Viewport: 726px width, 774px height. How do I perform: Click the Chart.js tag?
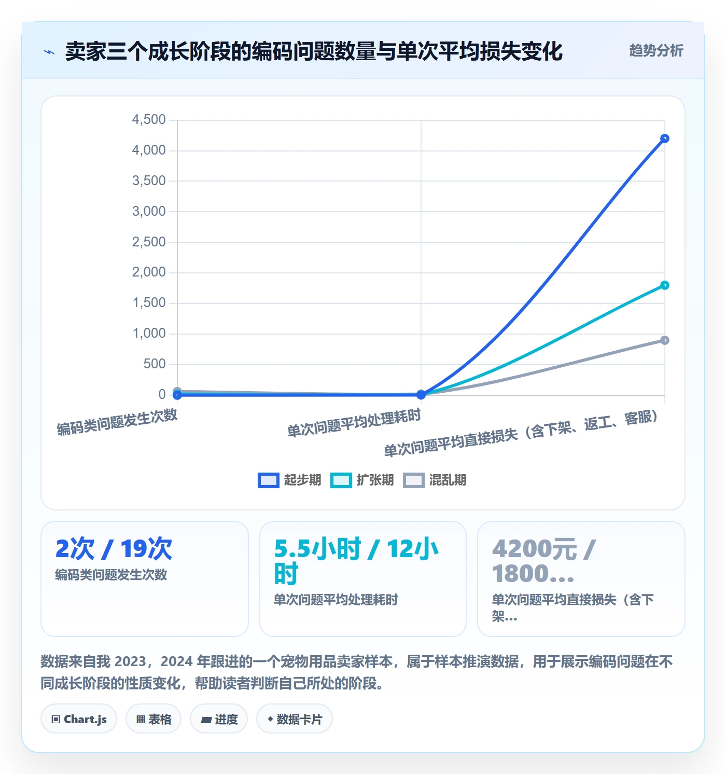click(x=79, y=719)
